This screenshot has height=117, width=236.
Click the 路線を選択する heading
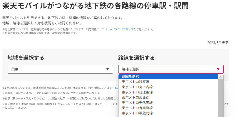point(136,58)
